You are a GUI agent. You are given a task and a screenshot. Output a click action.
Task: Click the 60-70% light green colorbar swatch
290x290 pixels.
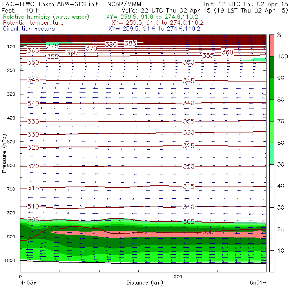click(x=272, y=132)
